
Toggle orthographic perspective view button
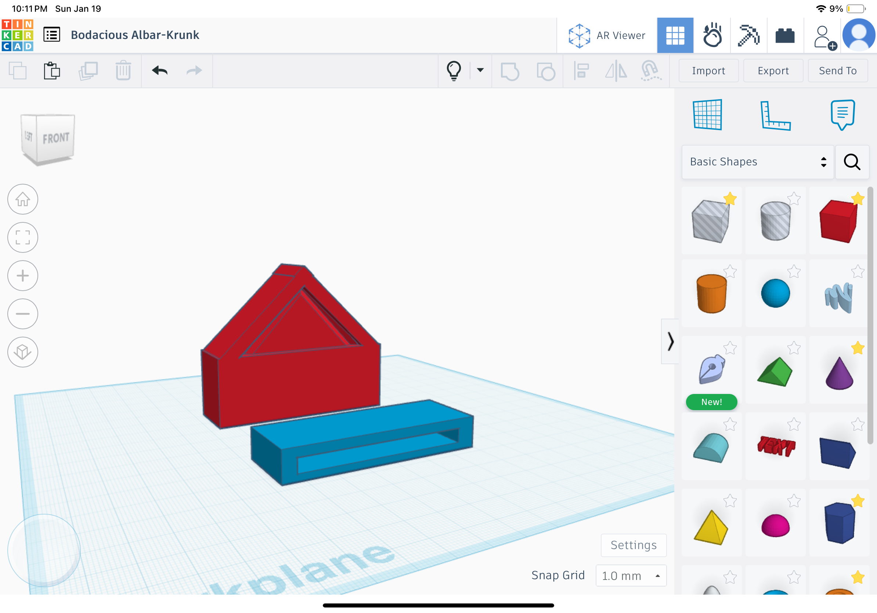pos(22,352)
